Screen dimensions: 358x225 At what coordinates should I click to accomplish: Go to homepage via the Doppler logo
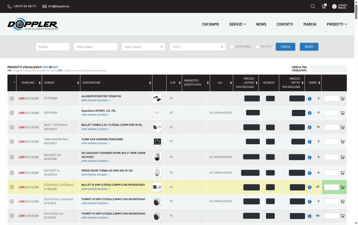tap(33, 24)
